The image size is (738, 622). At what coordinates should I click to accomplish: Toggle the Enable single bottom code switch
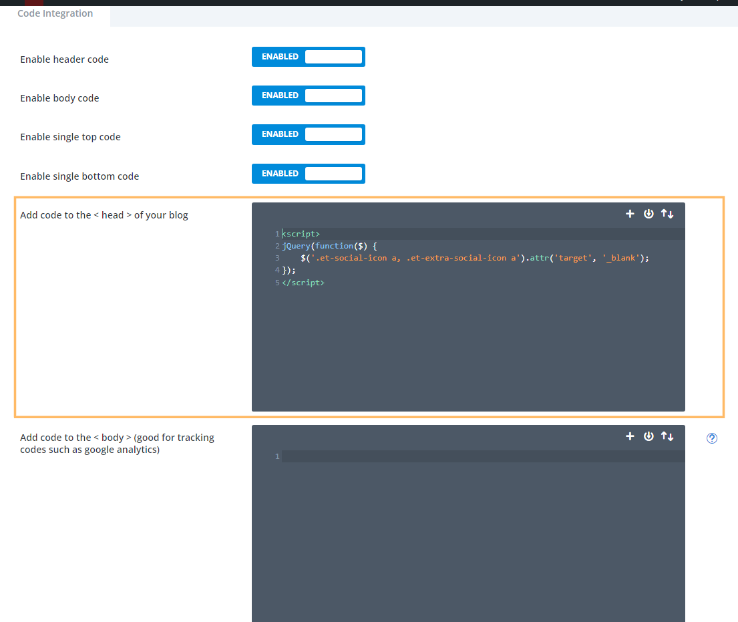click(309, 174)
